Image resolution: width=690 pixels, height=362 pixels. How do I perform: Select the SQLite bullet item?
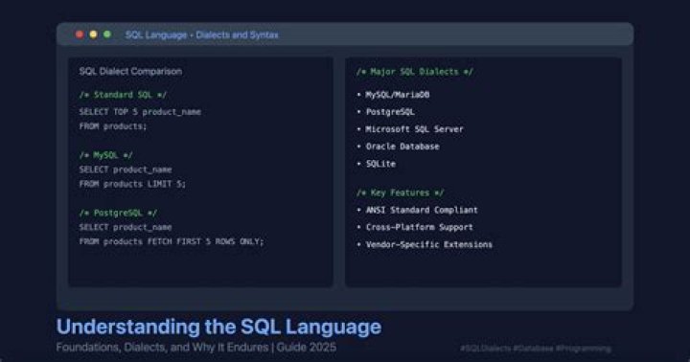pyautogui.click(x=376, y=164)
